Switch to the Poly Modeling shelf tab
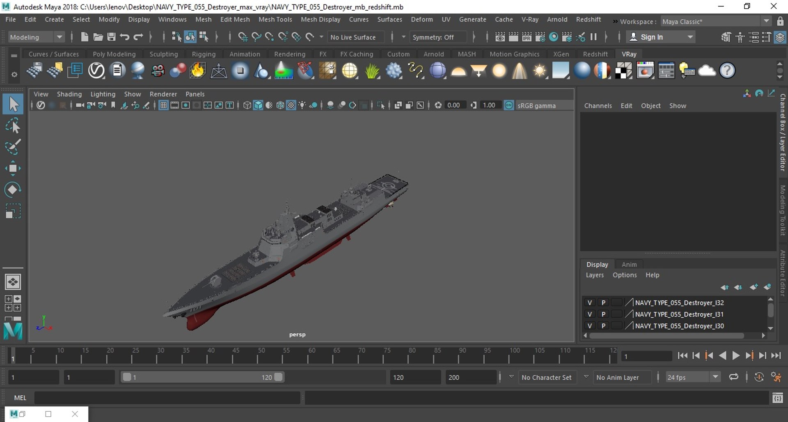788x422 pixels. [114, 54]
